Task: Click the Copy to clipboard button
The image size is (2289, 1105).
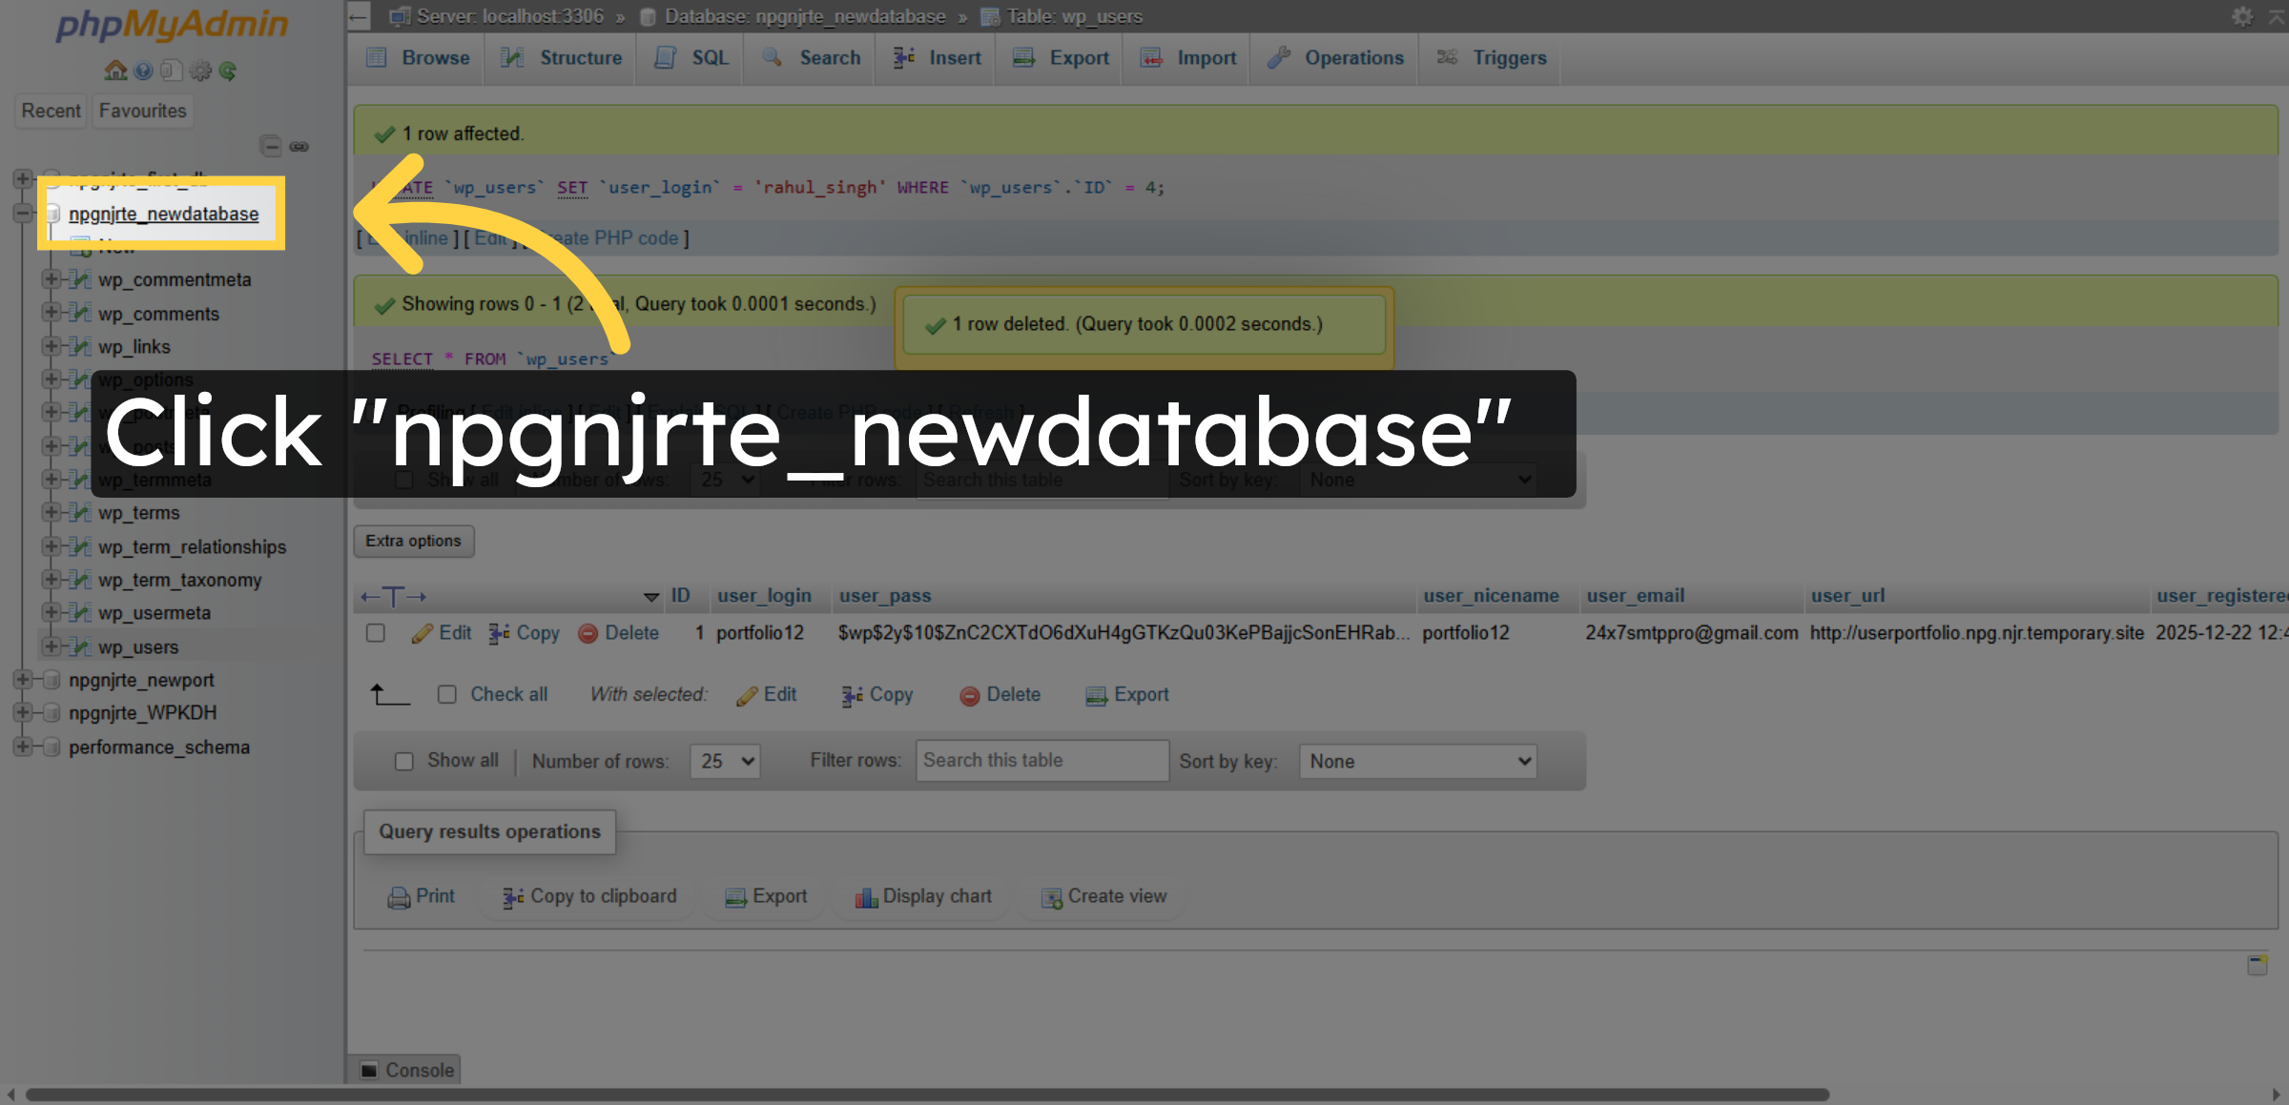Action: click(x=588, y=896)
